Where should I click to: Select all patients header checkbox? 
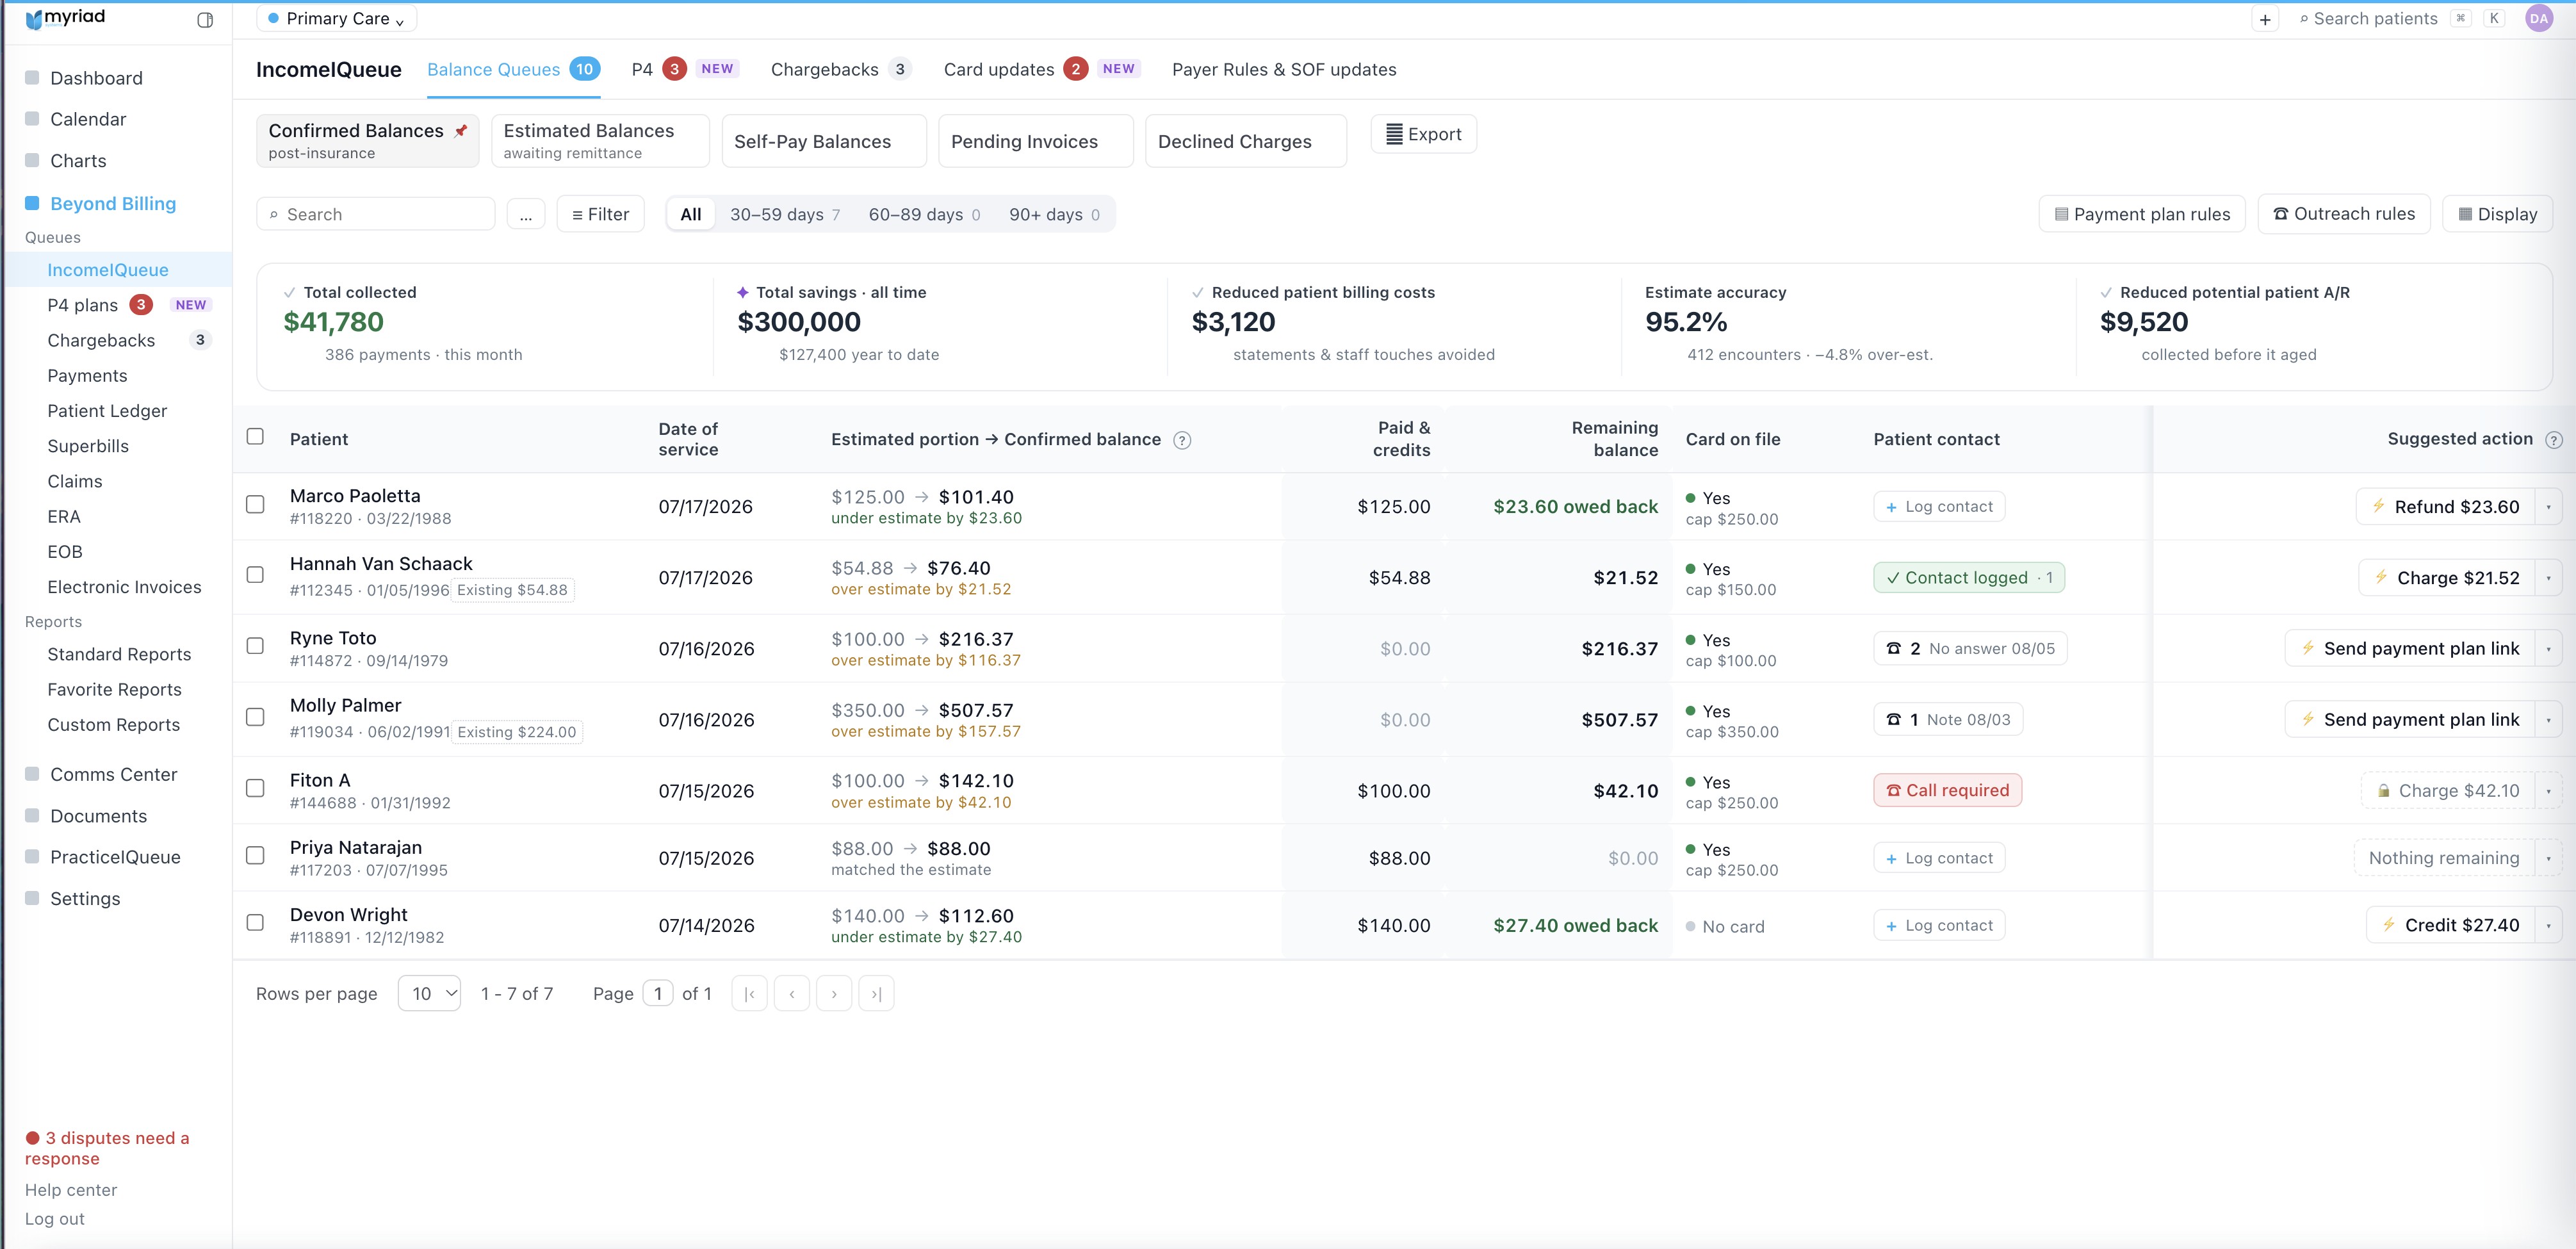point(255,437)
